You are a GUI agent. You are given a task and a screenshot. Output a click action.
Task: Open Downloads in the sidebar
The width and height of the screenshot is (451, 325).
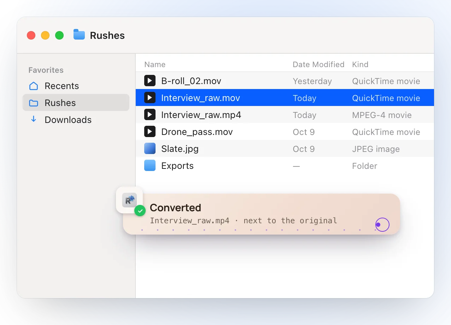coord(76,120)
